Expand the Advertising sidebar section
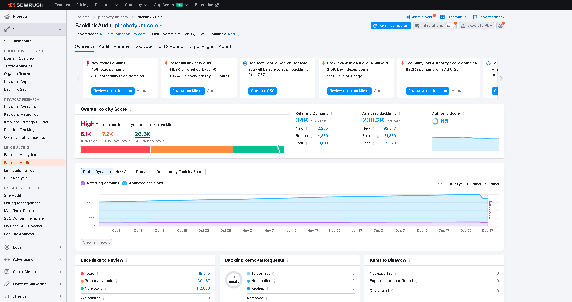The width and height of the screenshot is (572, 302). [60, 260]
